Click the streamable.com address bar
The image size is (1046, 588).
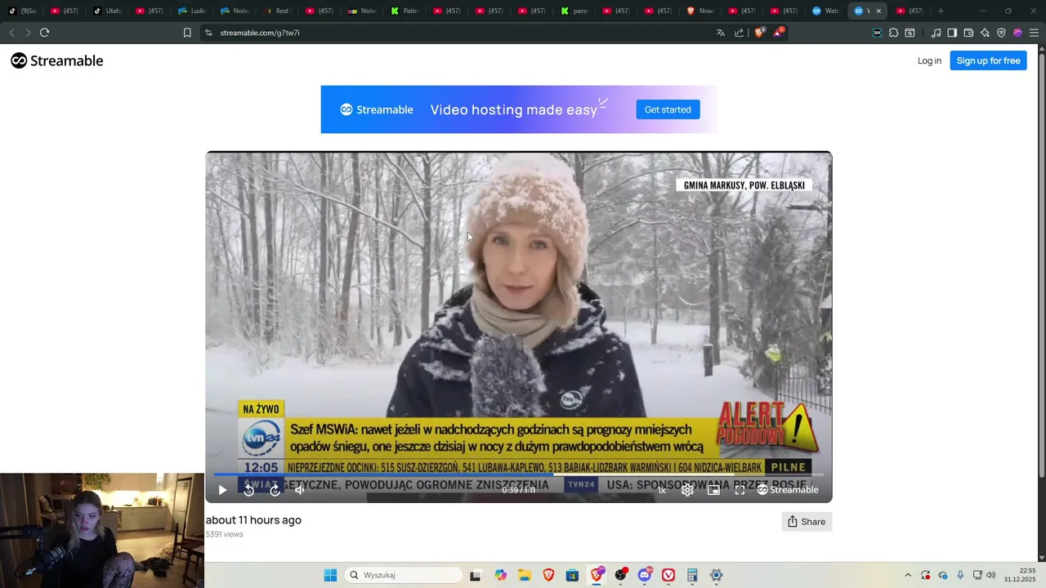pyautogui.click(x=458, y=33)
